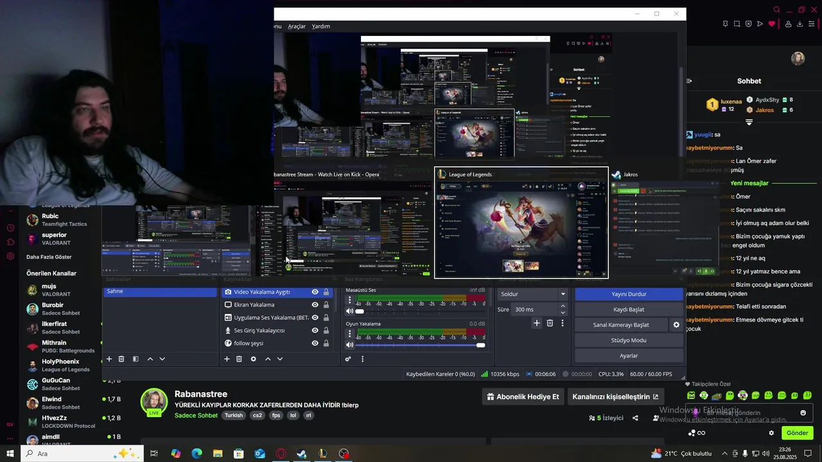Click Opera send flow icon
822x462 pixels.
pos(760,24)
